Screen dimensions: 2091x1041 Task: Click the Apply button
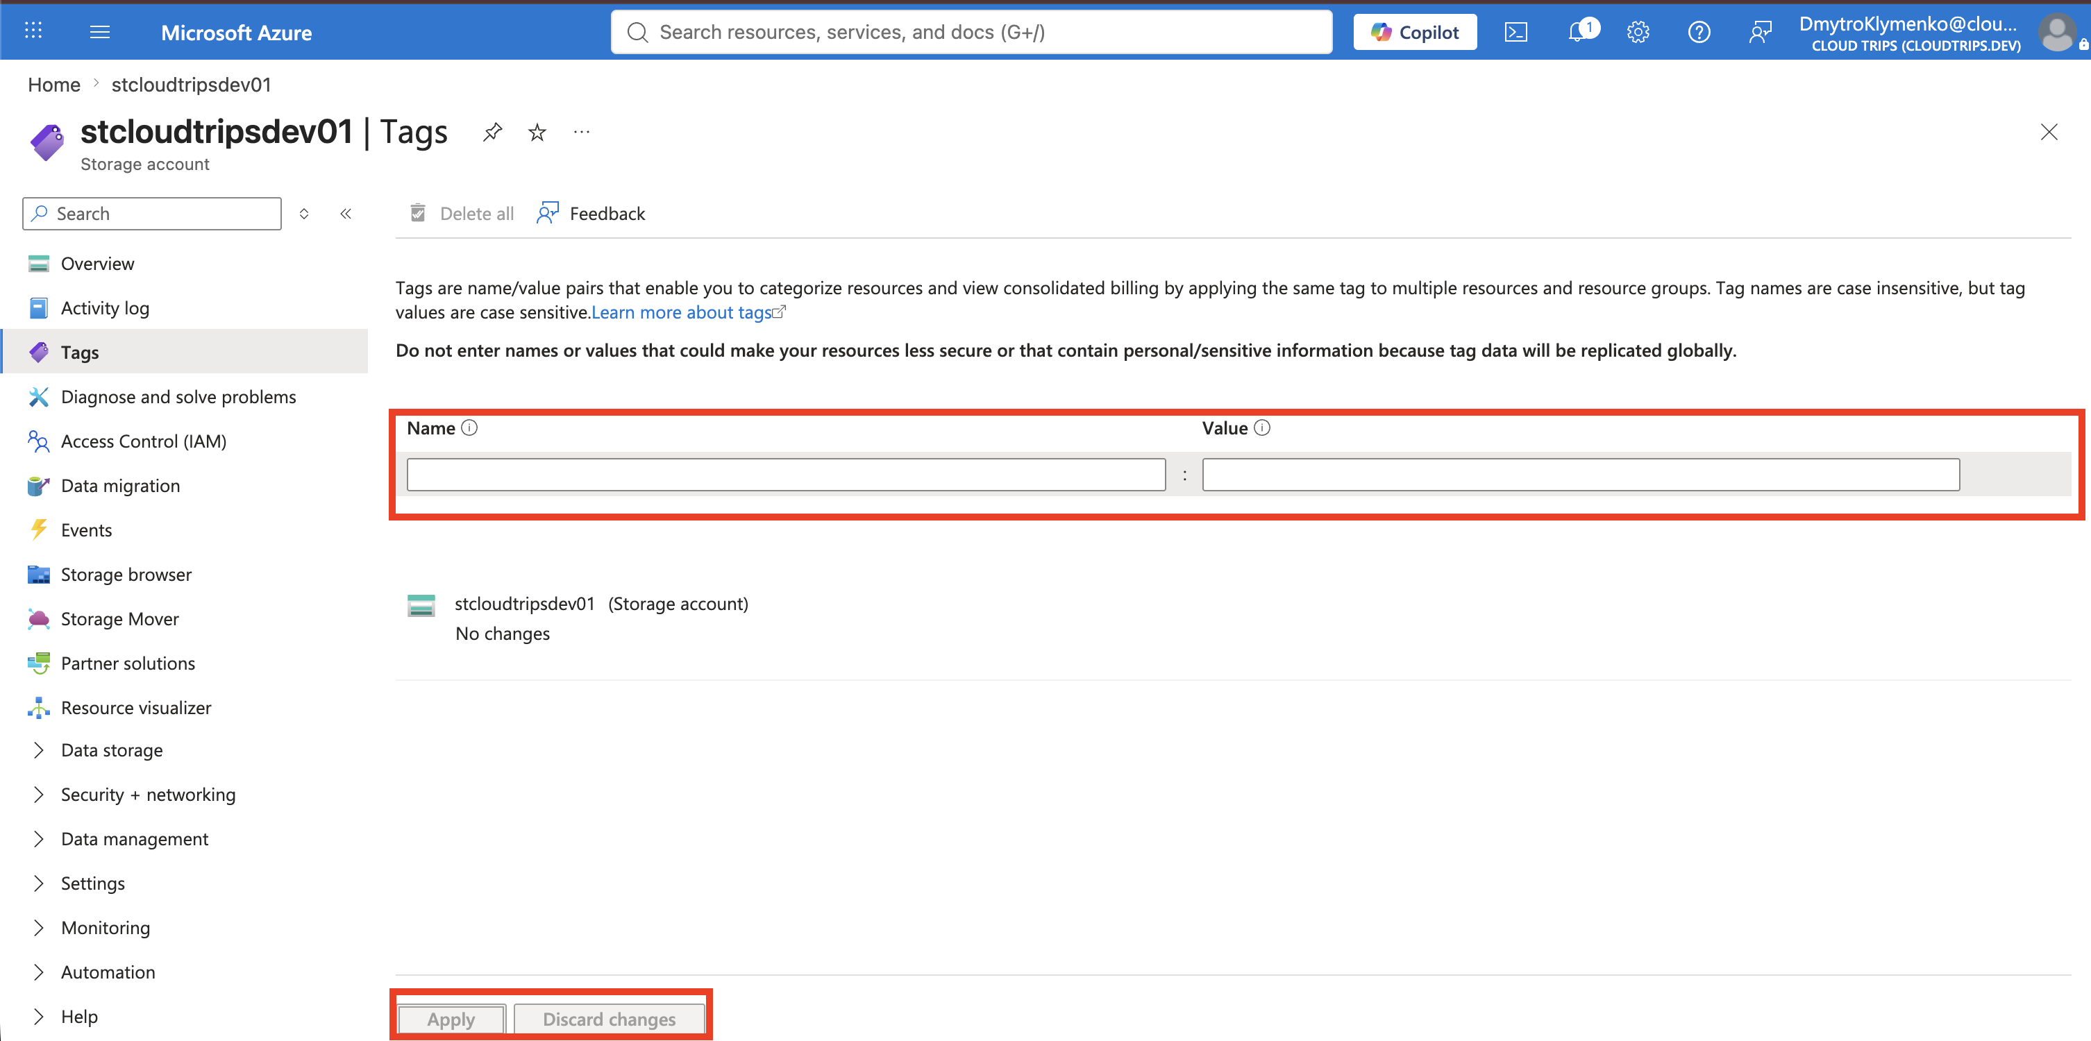pos(451,1019)
